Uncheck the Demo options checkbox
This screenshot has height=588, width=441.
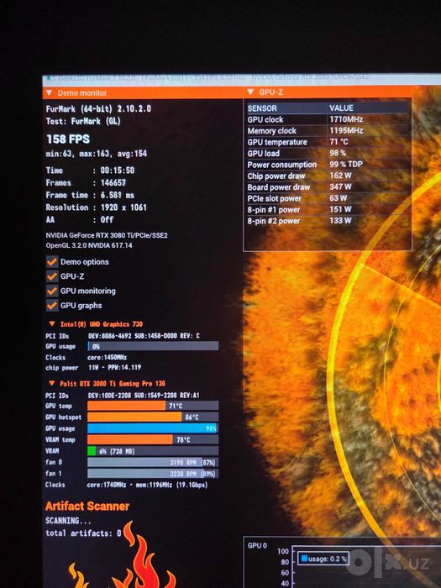coord(52,262)
